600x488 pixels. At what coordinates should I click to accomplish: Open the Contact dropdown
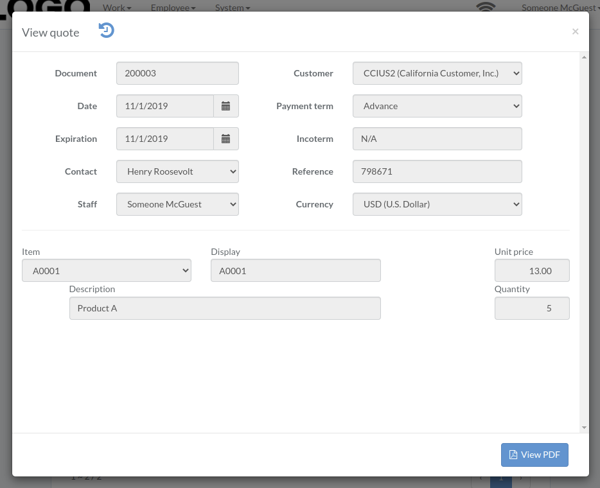(177, 171)
